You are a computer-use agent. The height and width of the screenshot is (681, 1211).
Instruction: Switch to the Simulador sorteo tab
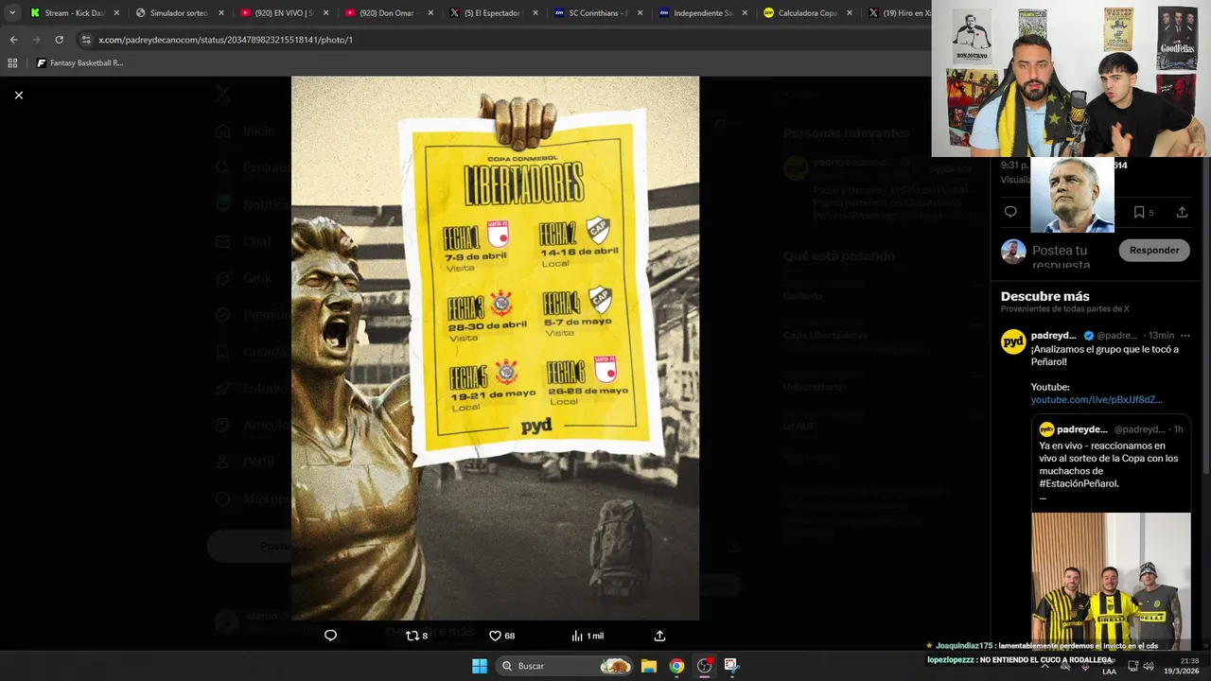[179, 13]
